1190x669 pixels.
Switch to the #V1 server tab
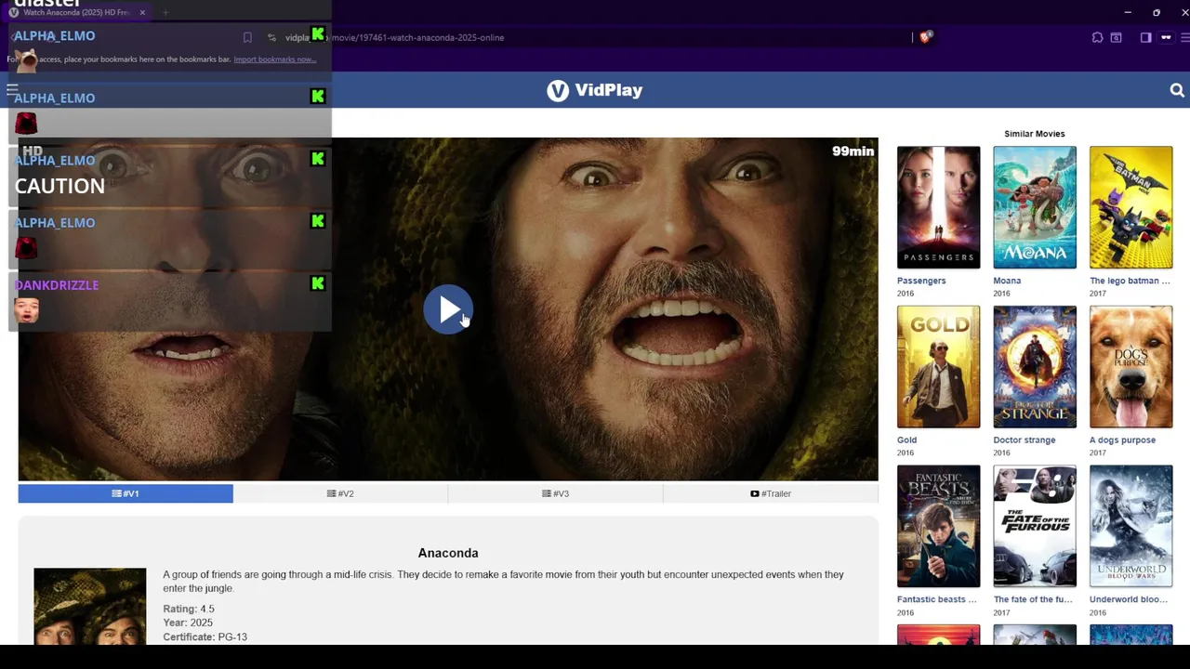click(x=126, y=493)
